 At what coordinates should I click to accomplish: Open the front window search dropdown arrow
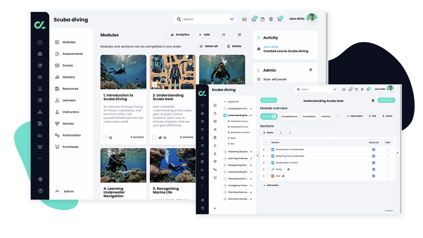point(335,89)
